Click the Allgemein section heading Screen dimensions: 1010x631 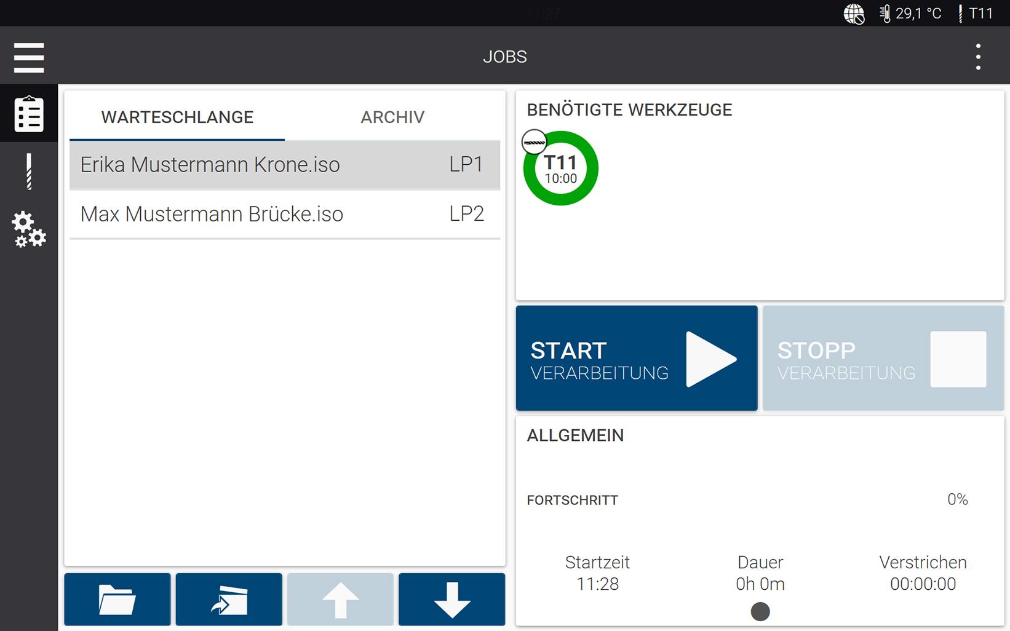tap(576, 435)
